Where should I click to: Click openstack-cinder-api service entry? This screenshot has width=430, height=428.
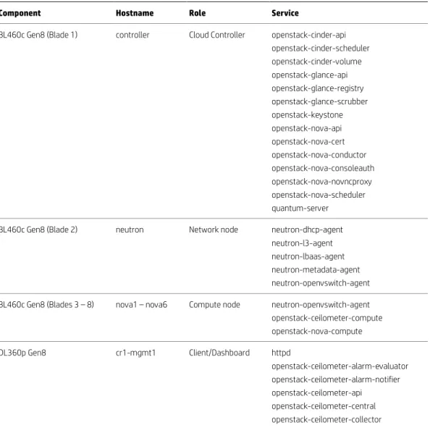308,35
